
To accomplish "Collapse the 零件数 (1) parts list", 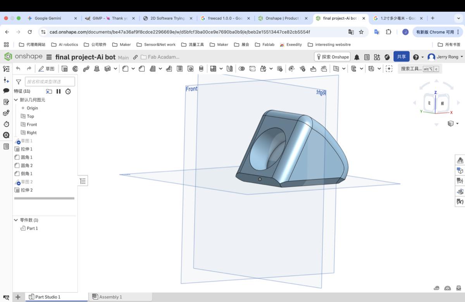I will (x=16, y=220).
